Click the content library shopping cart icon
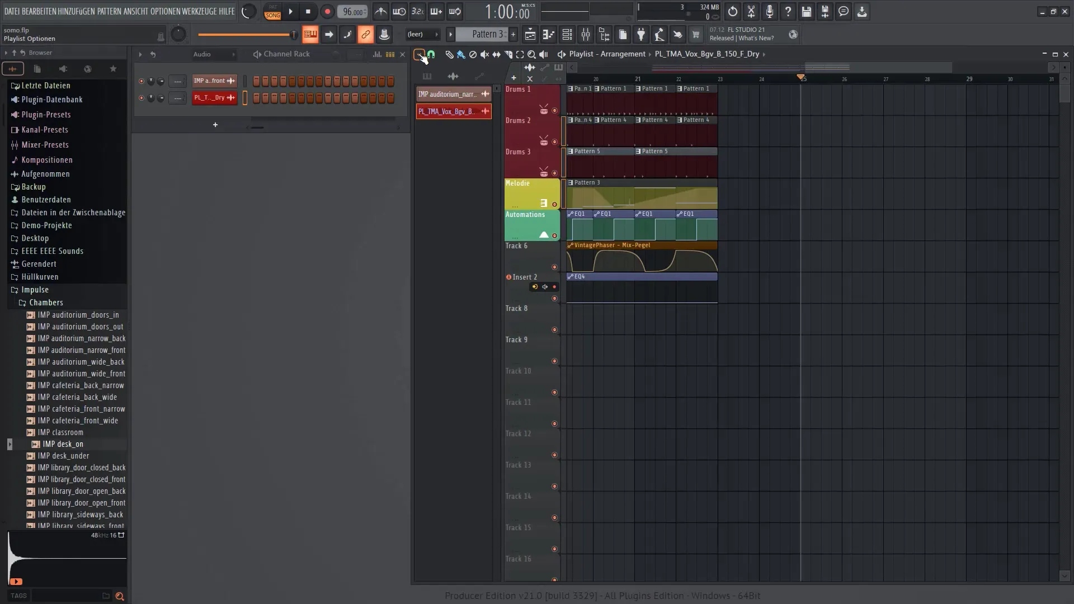Screen dimensions: 1074x604 click(x=696, y=35)
